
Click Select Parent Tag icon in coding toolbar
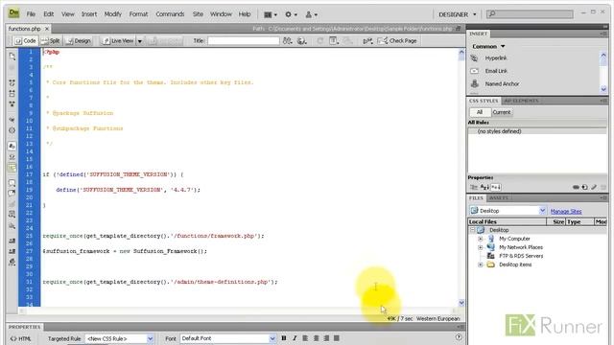[x=12, y=120]
